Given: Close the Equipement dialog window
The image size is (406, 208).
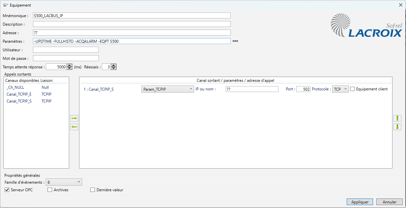Looking at the screenshot, I should pos(400,5).
